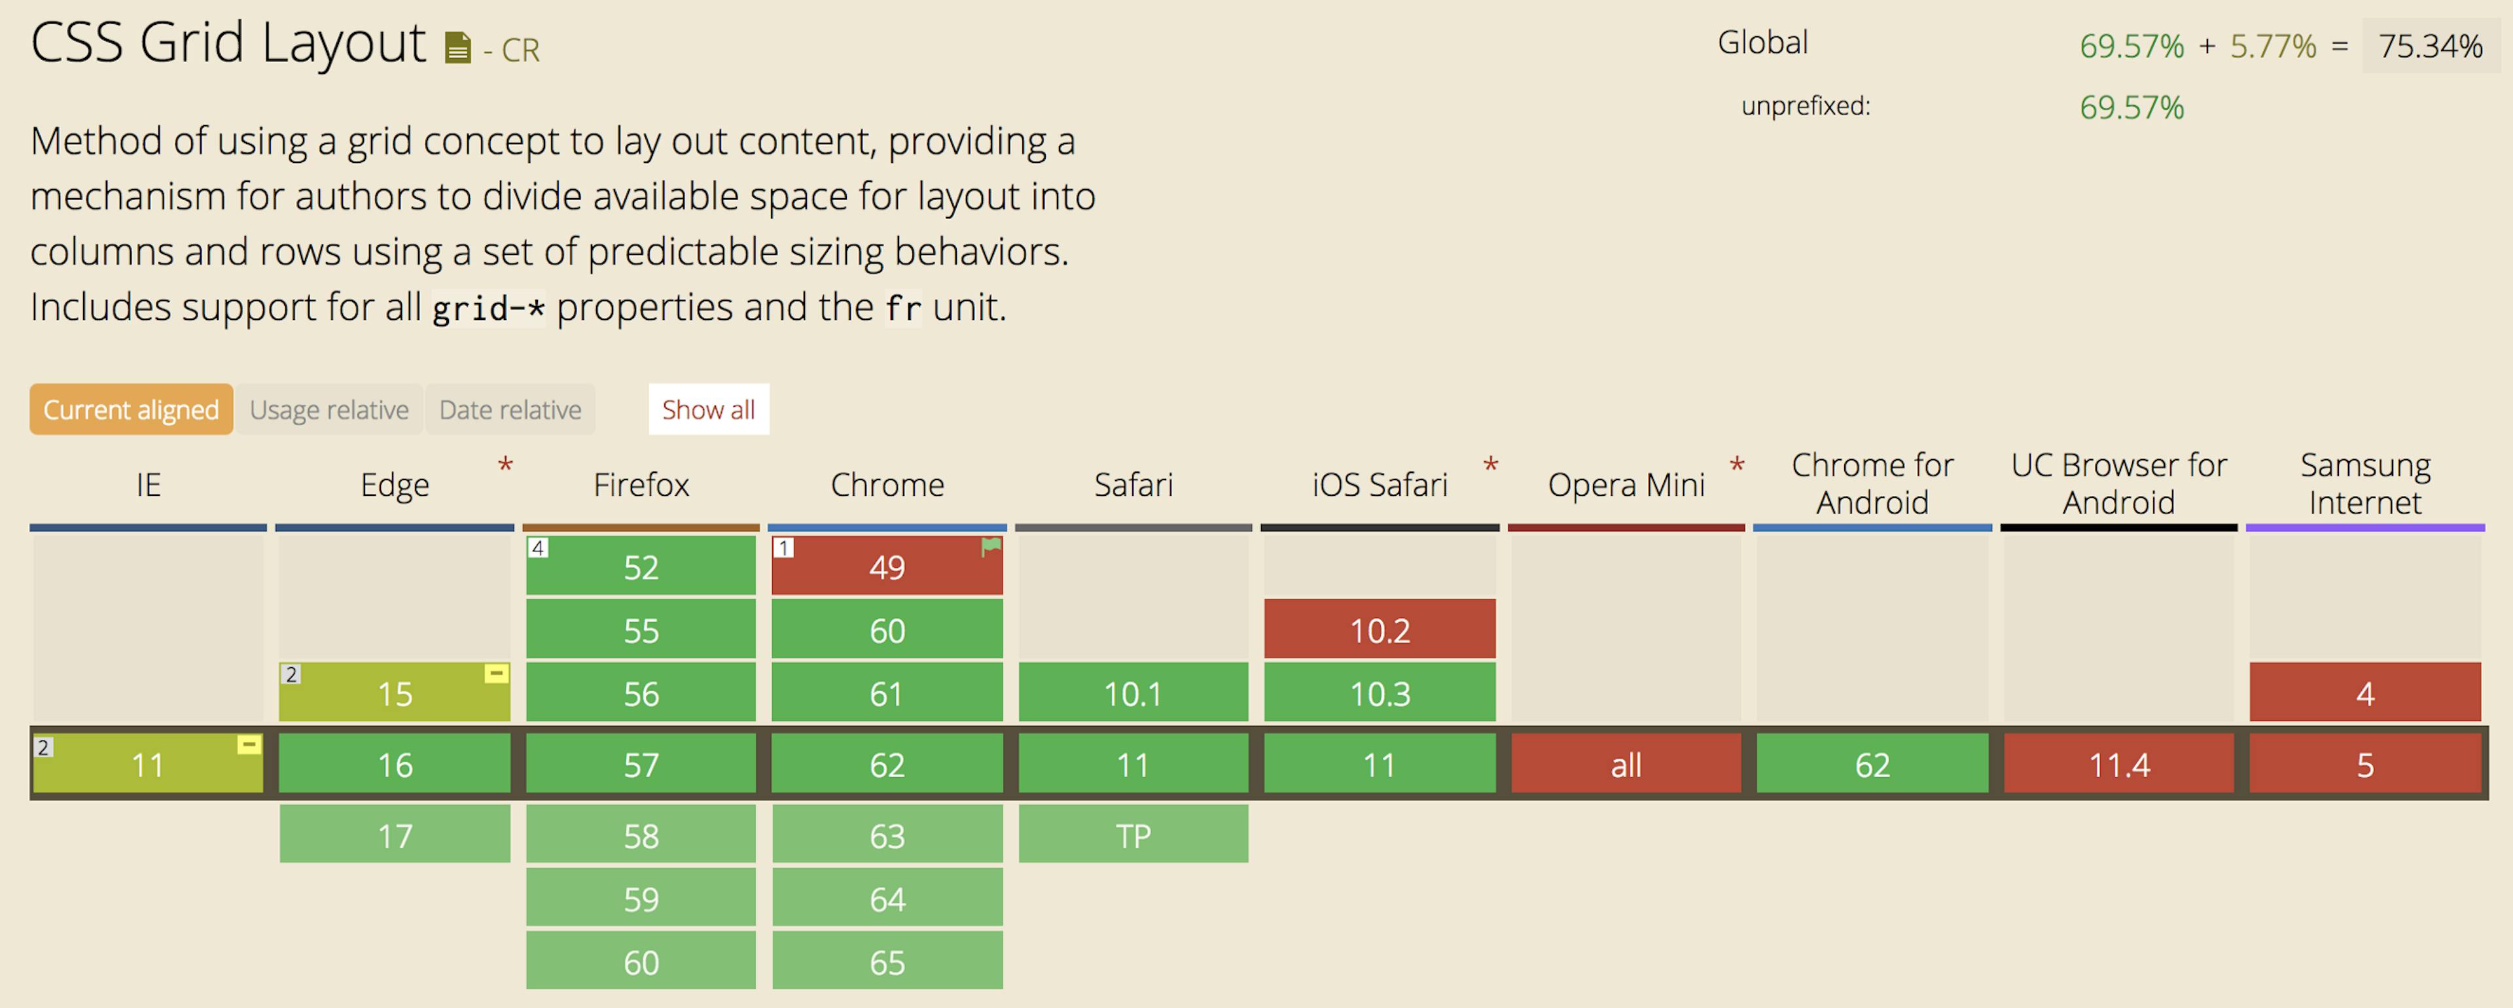Click the yellow prefix marker on IE 11
The width and height of the screenshot is (2513, 1008).
[249, 746]
